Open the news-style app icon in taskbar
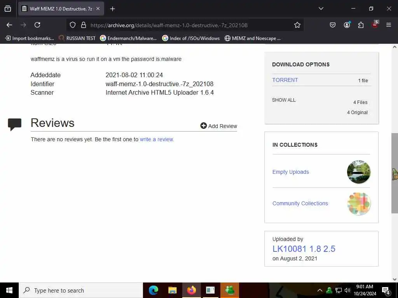Screen dimensions: 398x298 210,290
